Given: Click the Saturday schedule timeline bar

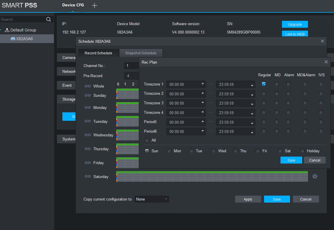Looking at the screenshot, I should tap(212, 176).
